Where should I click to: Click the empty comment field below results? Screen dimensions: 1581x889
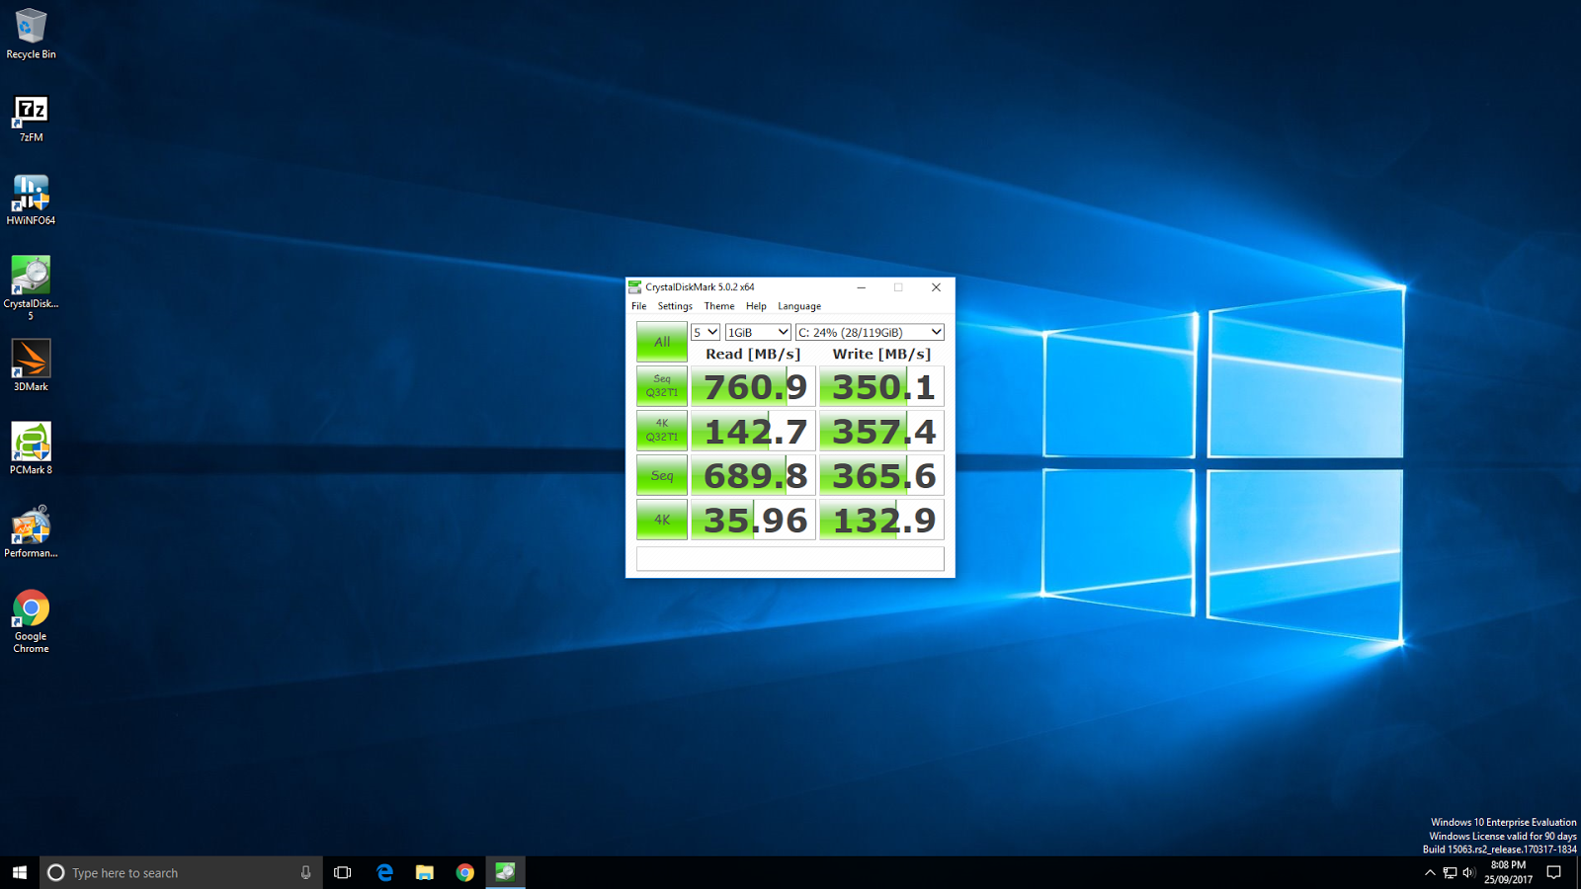(x=790, y=558)
